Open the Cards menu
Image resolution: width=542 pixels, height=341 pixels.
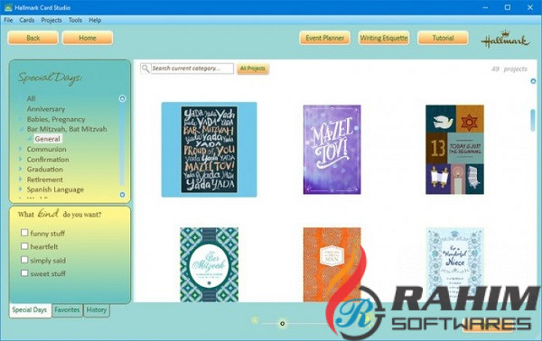[x=27, y=20]
